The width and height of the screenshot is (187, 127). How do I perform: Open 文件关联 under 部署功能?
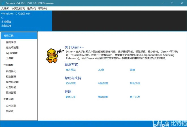pyautogui.click(x=11, y=106)
